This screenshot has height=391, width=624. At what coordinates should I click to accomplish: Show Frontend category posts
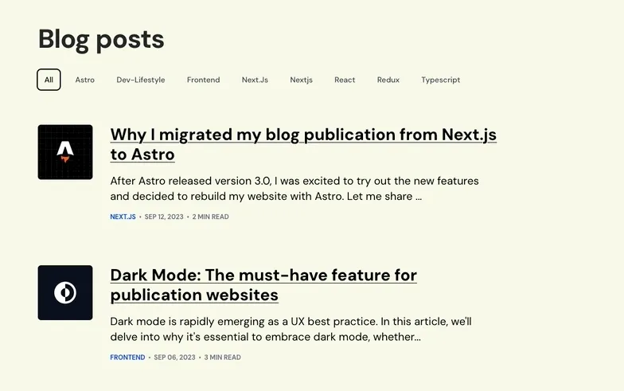[x=204, y=80]
